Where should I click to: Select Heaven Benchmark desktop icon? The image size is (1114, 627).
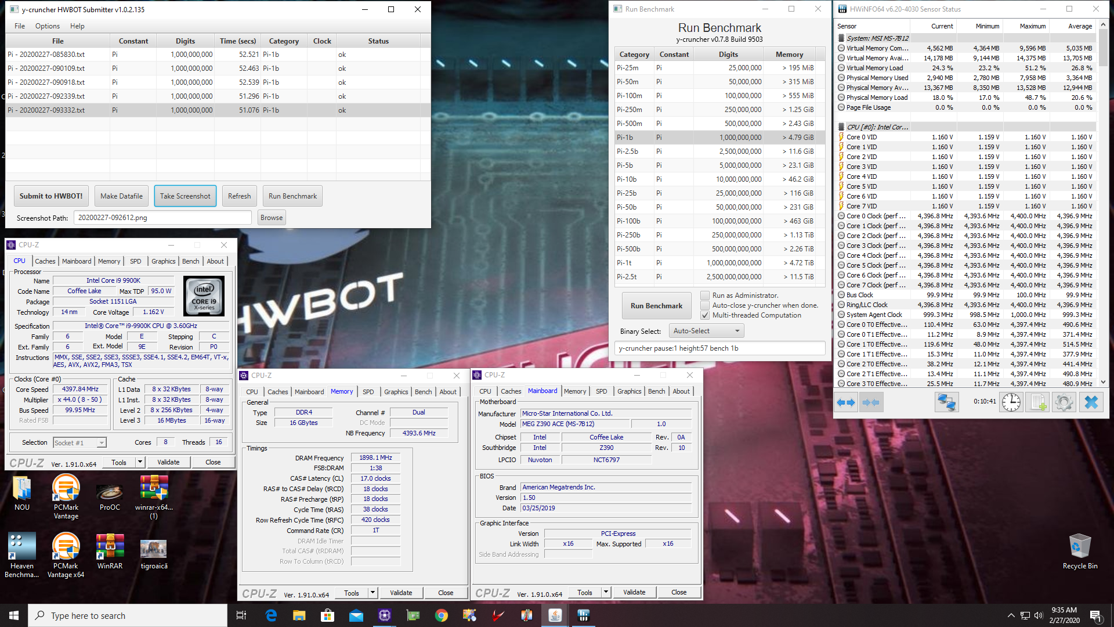tap(22, 556)
